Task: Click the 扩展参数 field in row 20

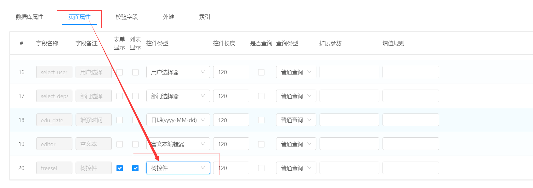Action: (349, 168)
